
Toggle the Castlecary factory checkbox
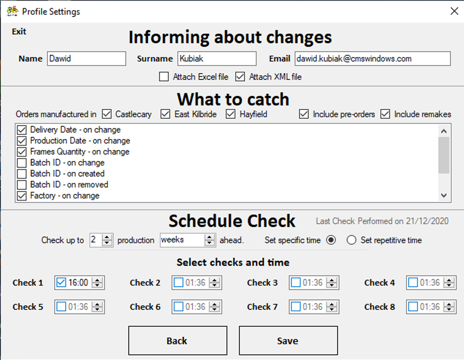(107, 114)
